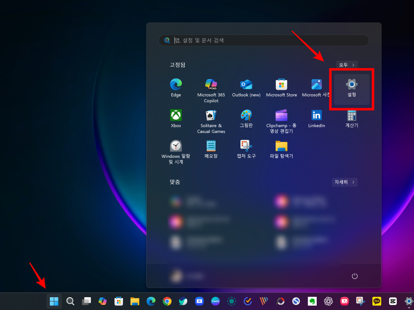Click the Windows Start button on taskbar

[54, 301]
